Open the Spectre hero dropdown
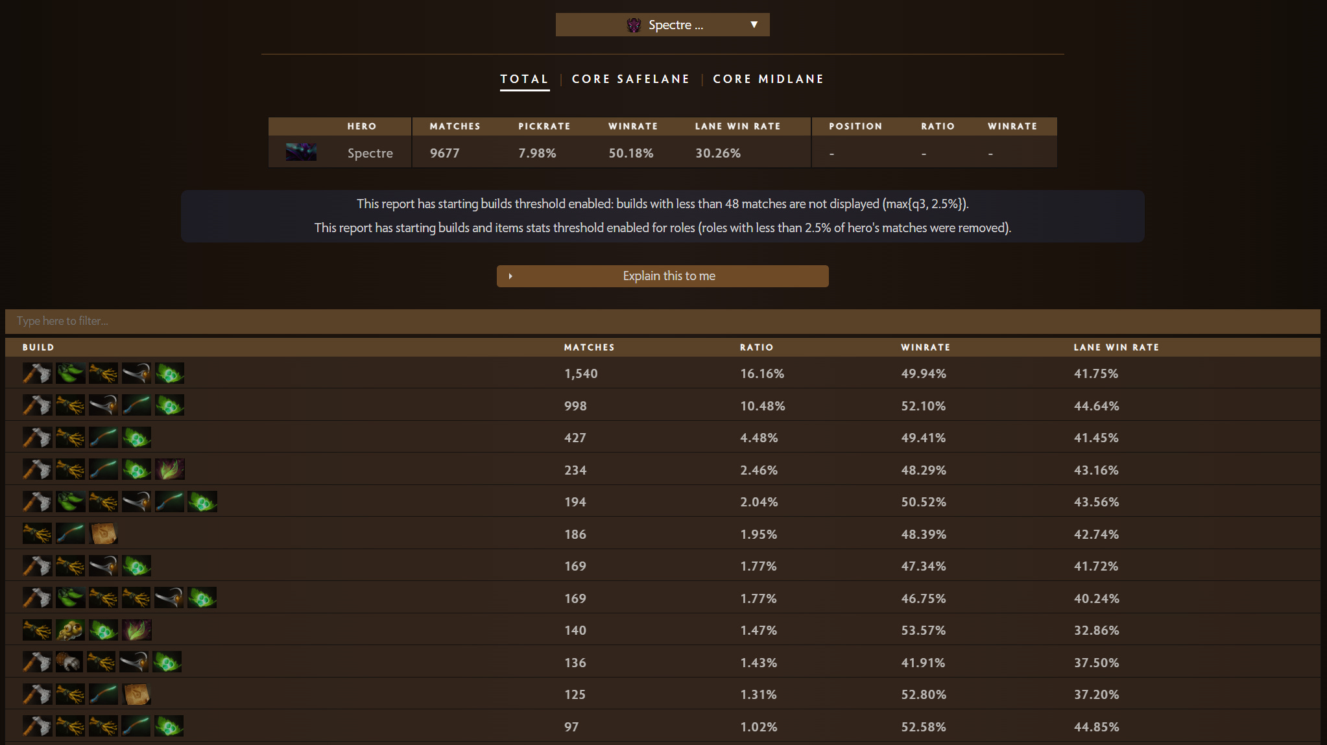Image resolution: width=1327 pixels, height=745 pixels. coord(662,25)
